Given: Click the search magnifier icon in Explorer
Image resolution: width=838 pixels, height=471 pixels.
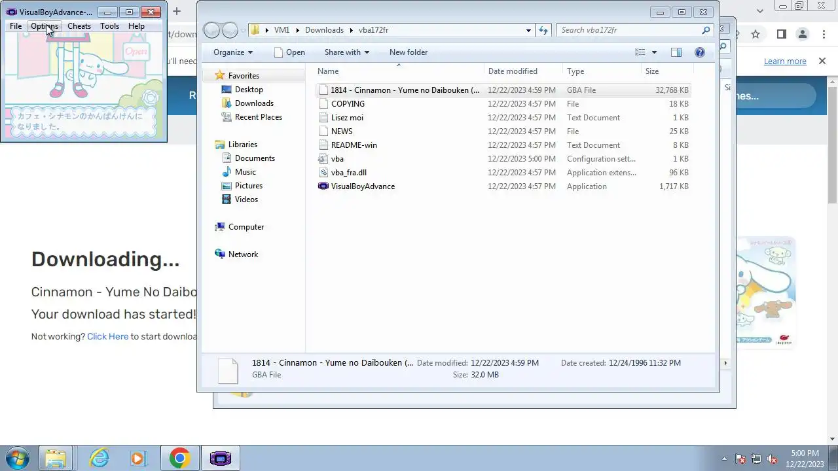Looking at the screenshot, I should tap(706, 30).
